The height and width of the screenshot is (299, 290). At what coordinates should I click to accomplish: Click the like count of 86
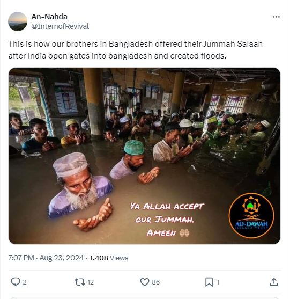(155, 282)
